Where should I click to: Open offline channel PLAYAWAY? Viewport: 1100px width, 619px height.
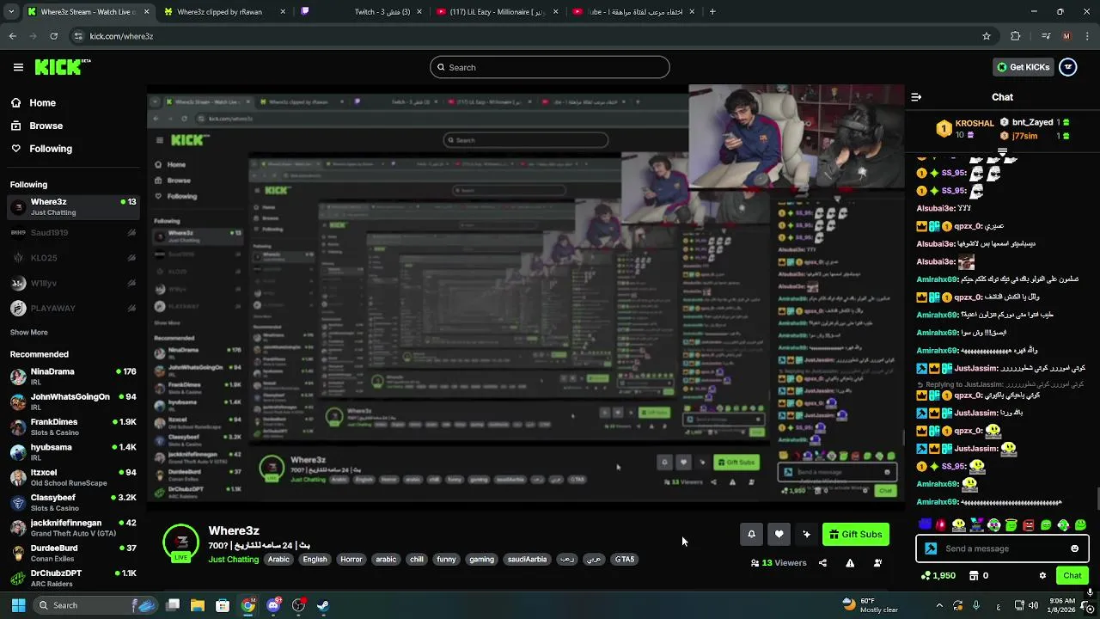tap(73, 308)
